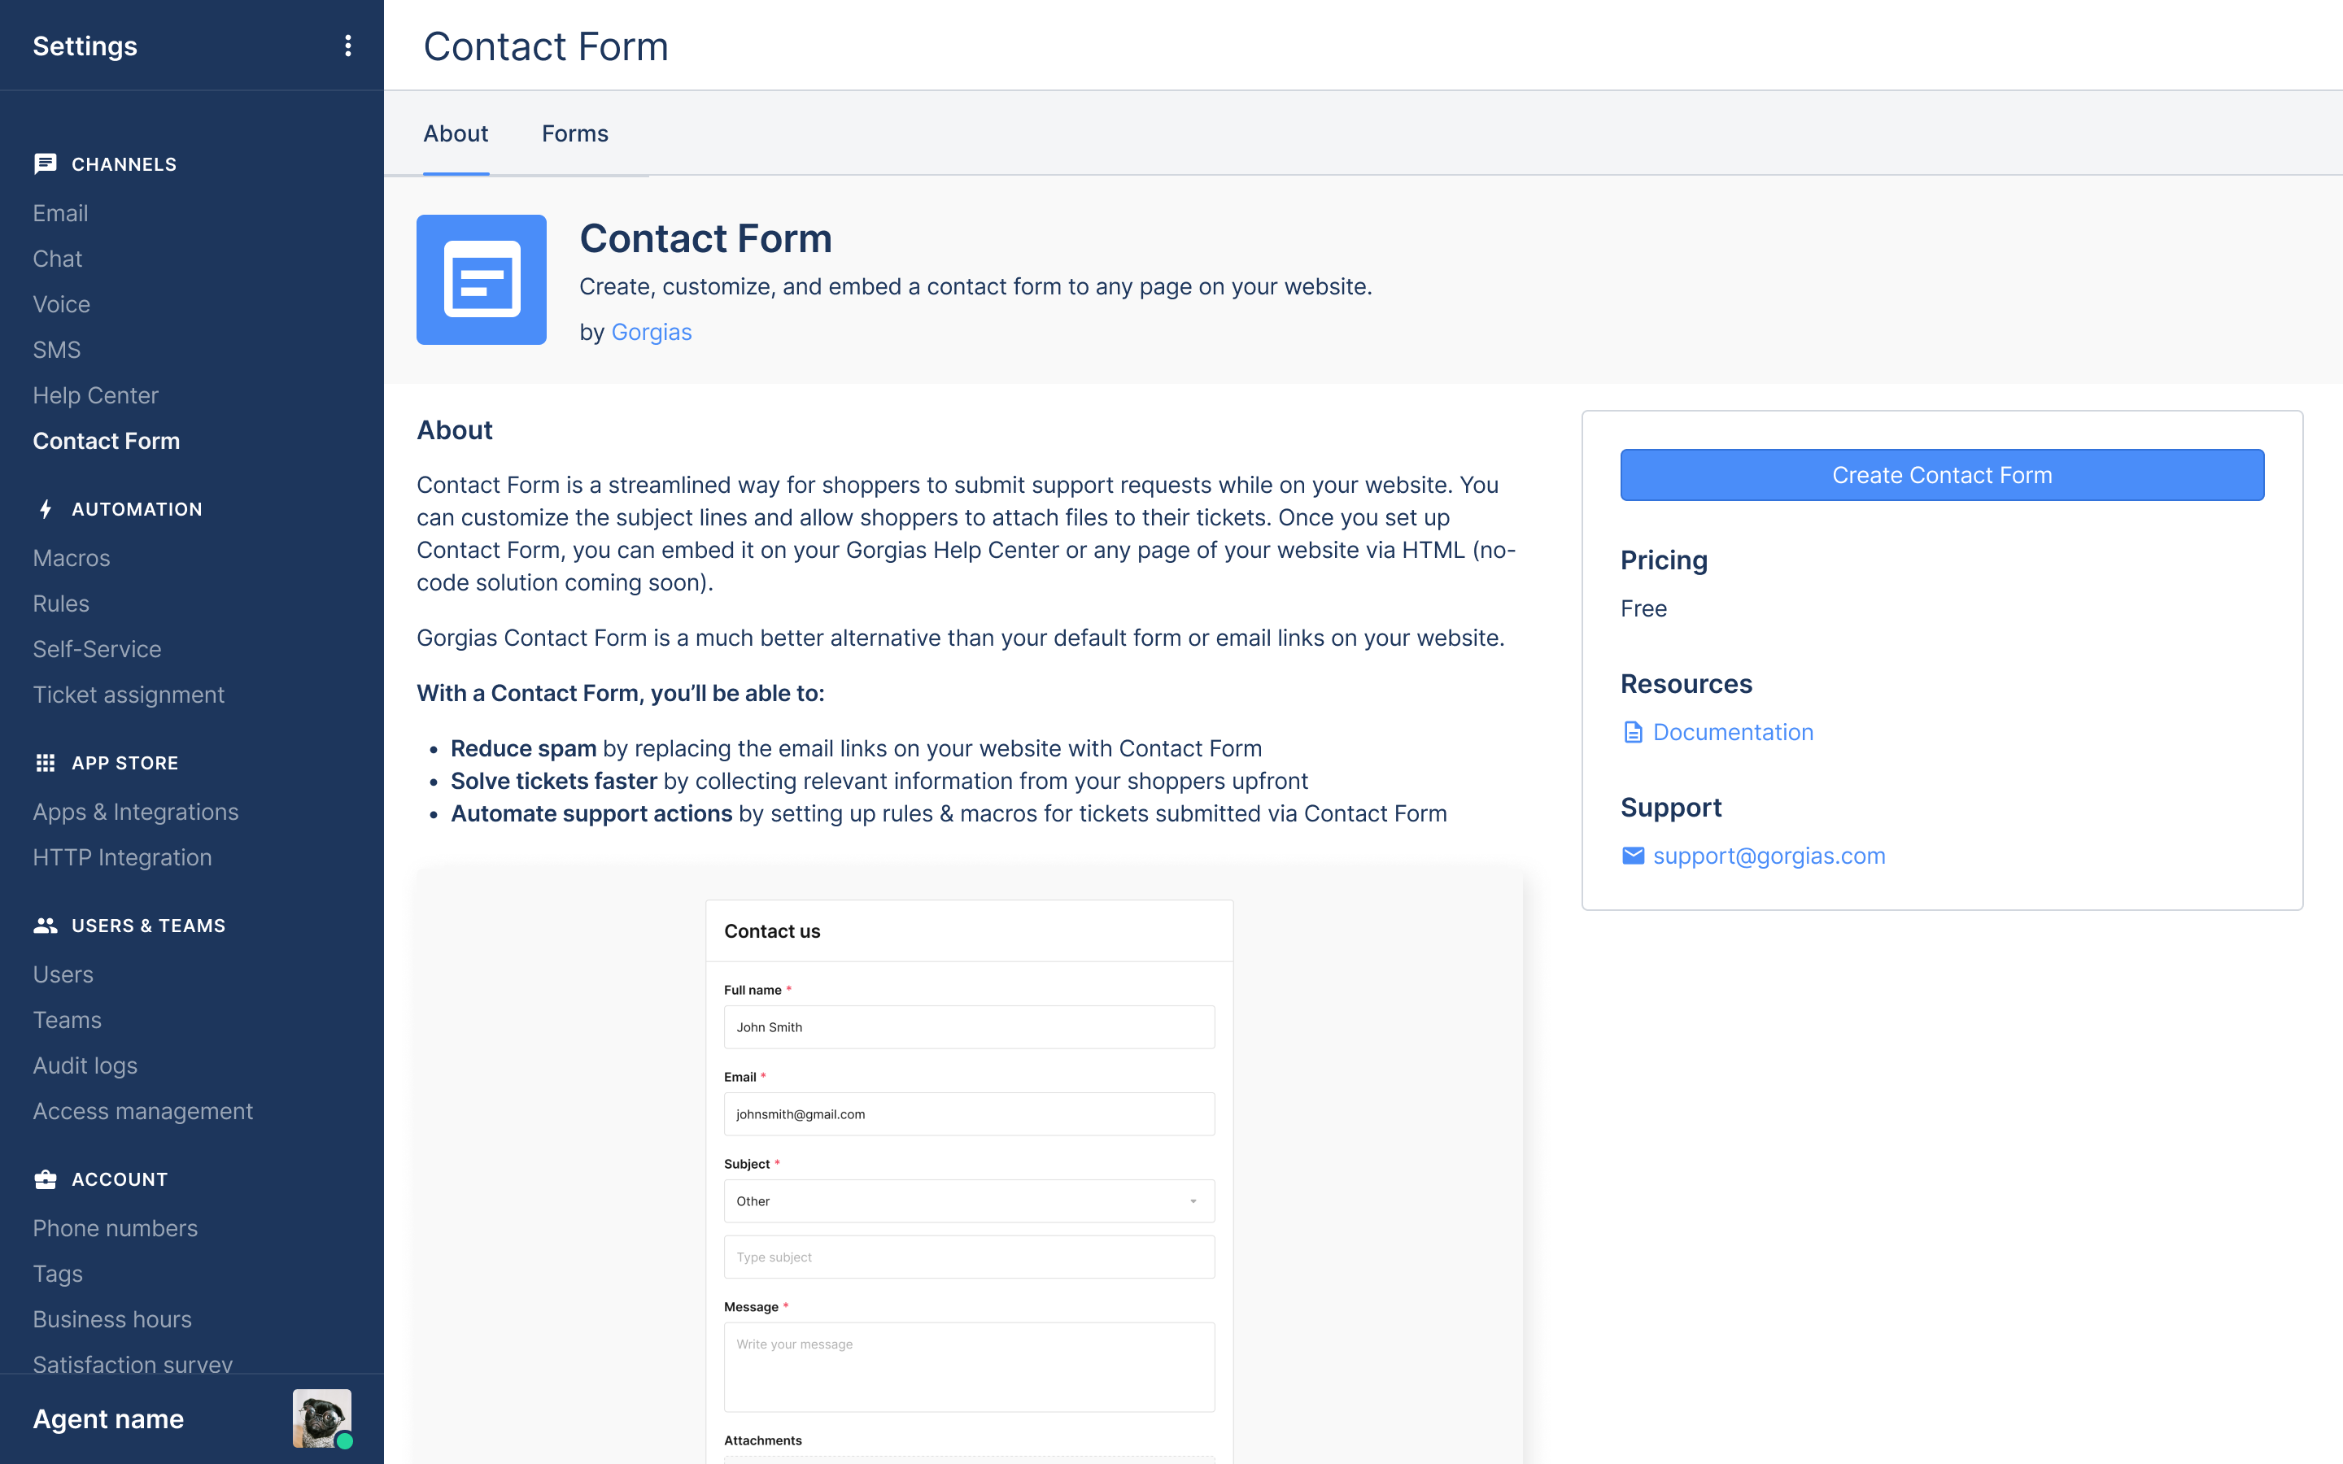The image size is (2343, 1464).
Task: Click the Documentation file icon
Action: (1632, 732)
